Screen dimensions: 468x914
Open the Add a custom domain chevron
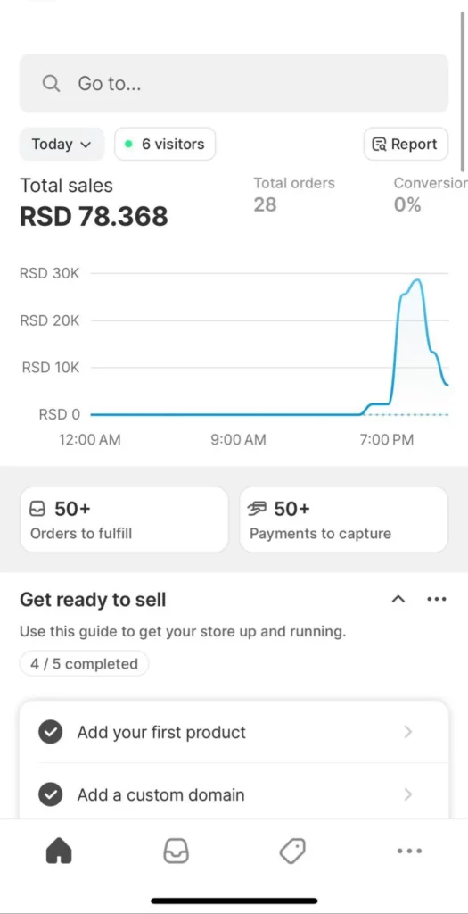[408, 794]
